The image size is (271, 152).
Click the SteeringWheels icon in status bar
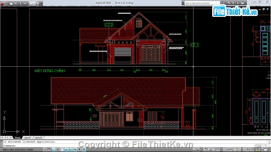213,149
